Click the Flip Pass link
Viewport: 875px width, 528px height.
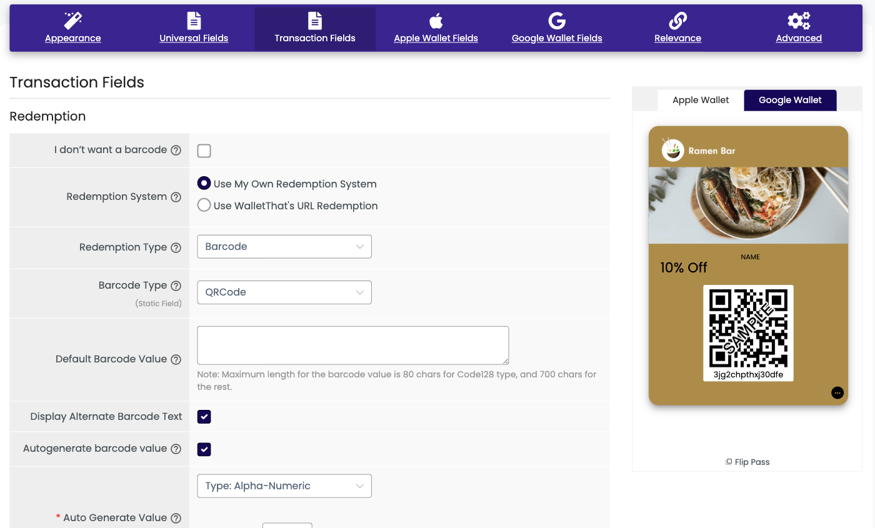[747, 462]
